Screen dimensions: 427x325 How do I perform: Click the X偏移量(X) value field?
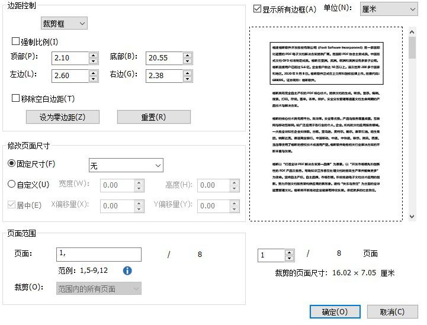117,206
